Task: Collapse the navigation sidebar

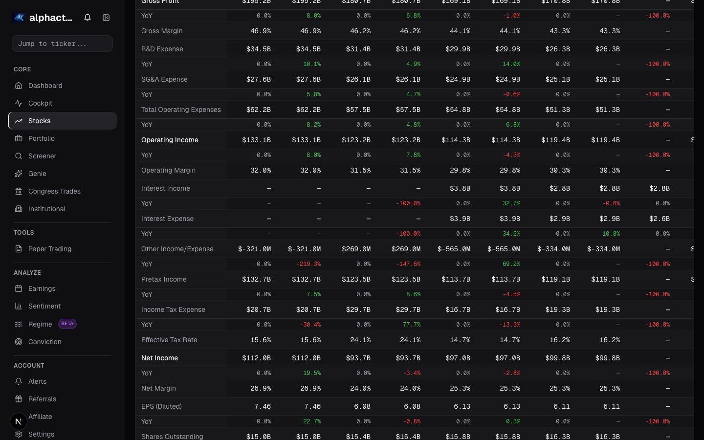Action: [106, 17]
